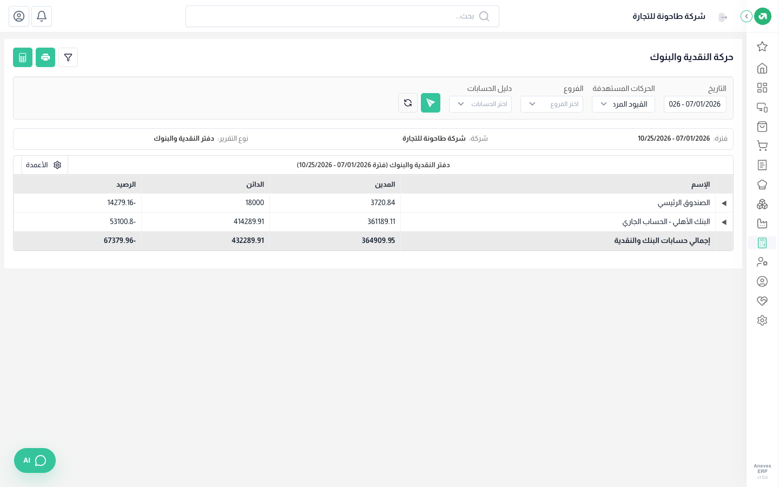Go to home icon in sidebar
Screen dimensions: 779x487
[762, 68]
